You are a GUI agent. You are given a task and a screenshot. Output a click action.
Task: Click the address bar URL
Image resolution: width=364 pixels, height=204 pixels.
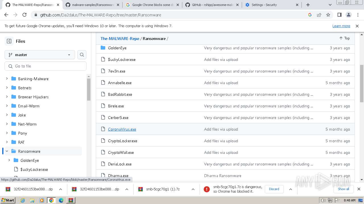click(x=100, y=15)
